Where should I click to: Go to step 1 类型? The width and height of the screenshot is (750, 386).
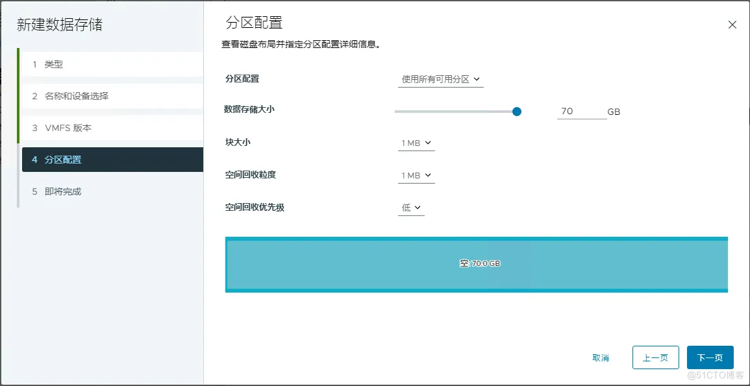(x=112, y=64)
